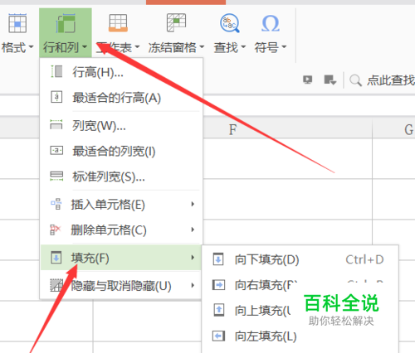This screenshot has height=353, width=415.
Task: Choose 最适合的行高(A) menu item
Action: (121, 98)
